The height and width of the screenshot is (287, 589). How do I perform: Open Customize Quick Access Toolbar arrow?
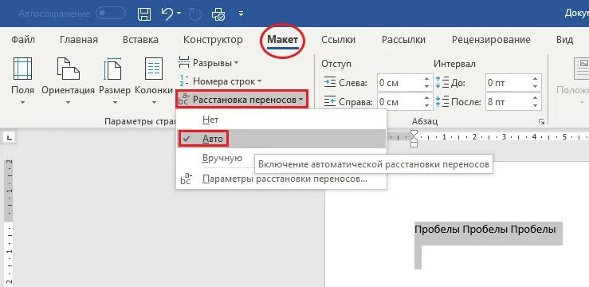pyautogui.click(x=241, y=14)
